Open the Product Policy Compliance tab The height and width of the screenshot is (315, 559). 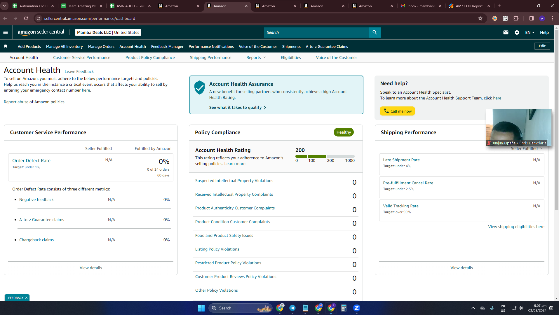[x=150, y=57]
